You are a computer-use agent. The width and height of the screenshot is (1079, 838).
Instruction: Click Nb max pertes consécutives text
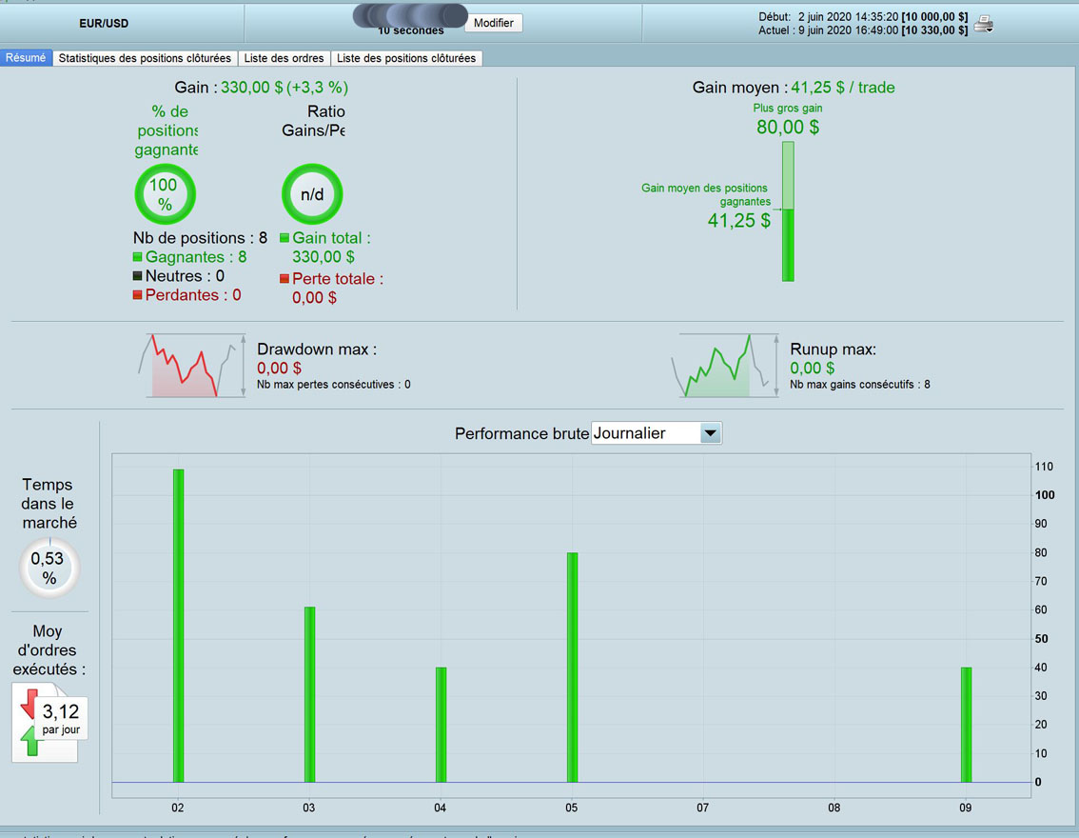point(334,384)
